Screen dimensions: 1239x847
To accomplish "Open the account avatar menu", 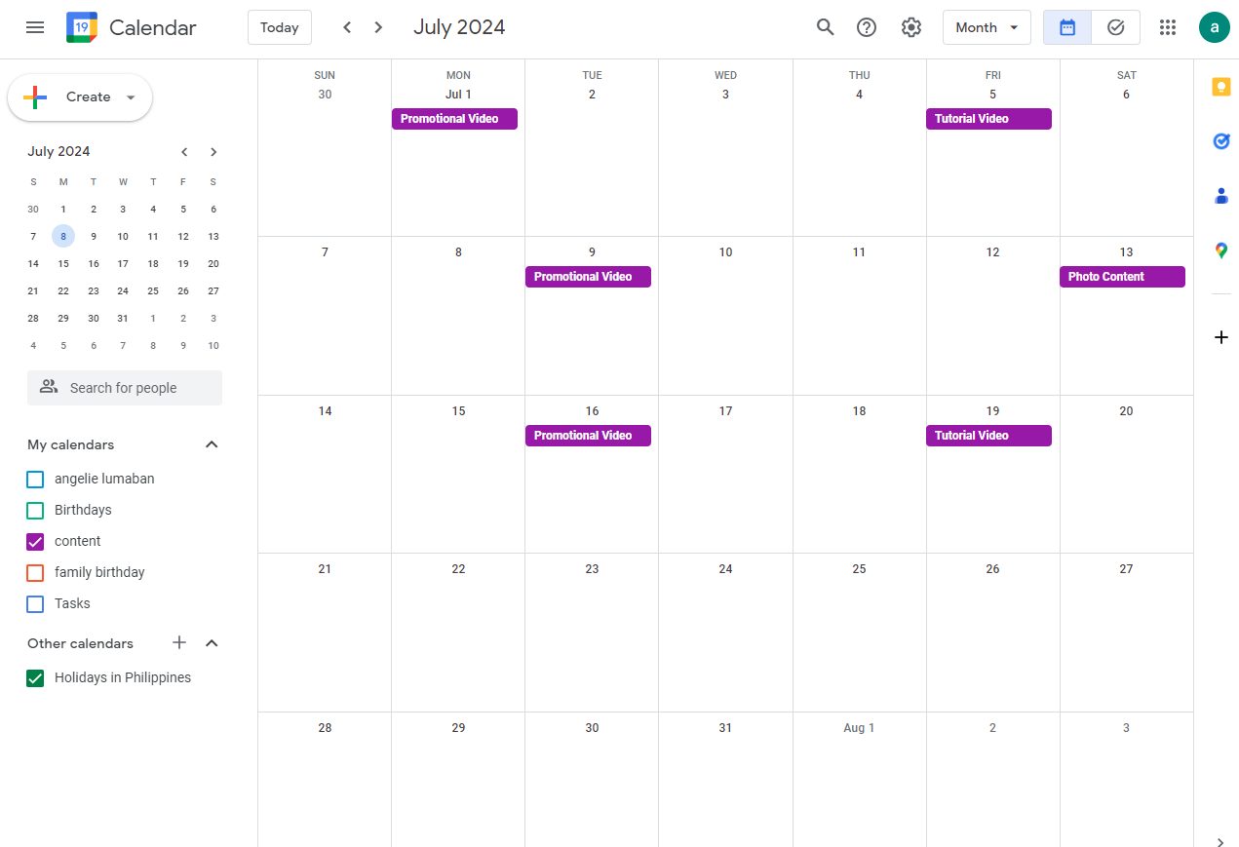I will [x=1215, y=27].
